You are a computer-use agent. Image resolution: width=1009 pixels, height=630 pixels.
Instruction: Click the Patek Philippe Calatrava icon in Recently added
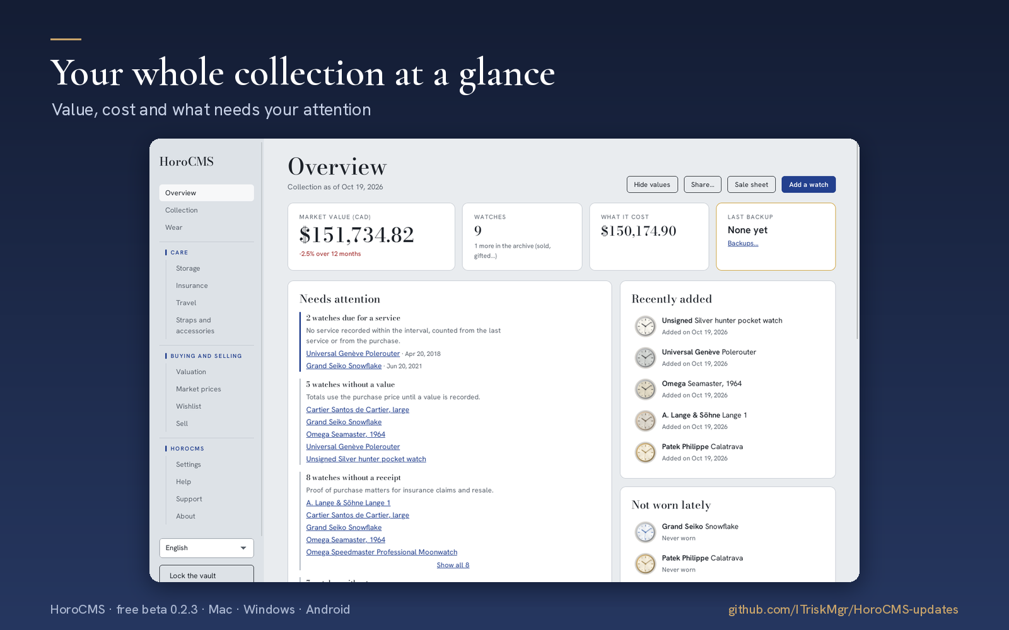point(645,452)
